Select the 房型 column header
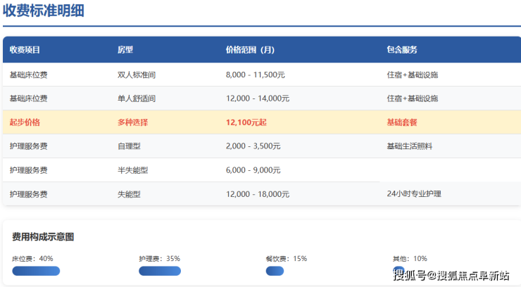This screenshot has width=521, height=287. 125,50
